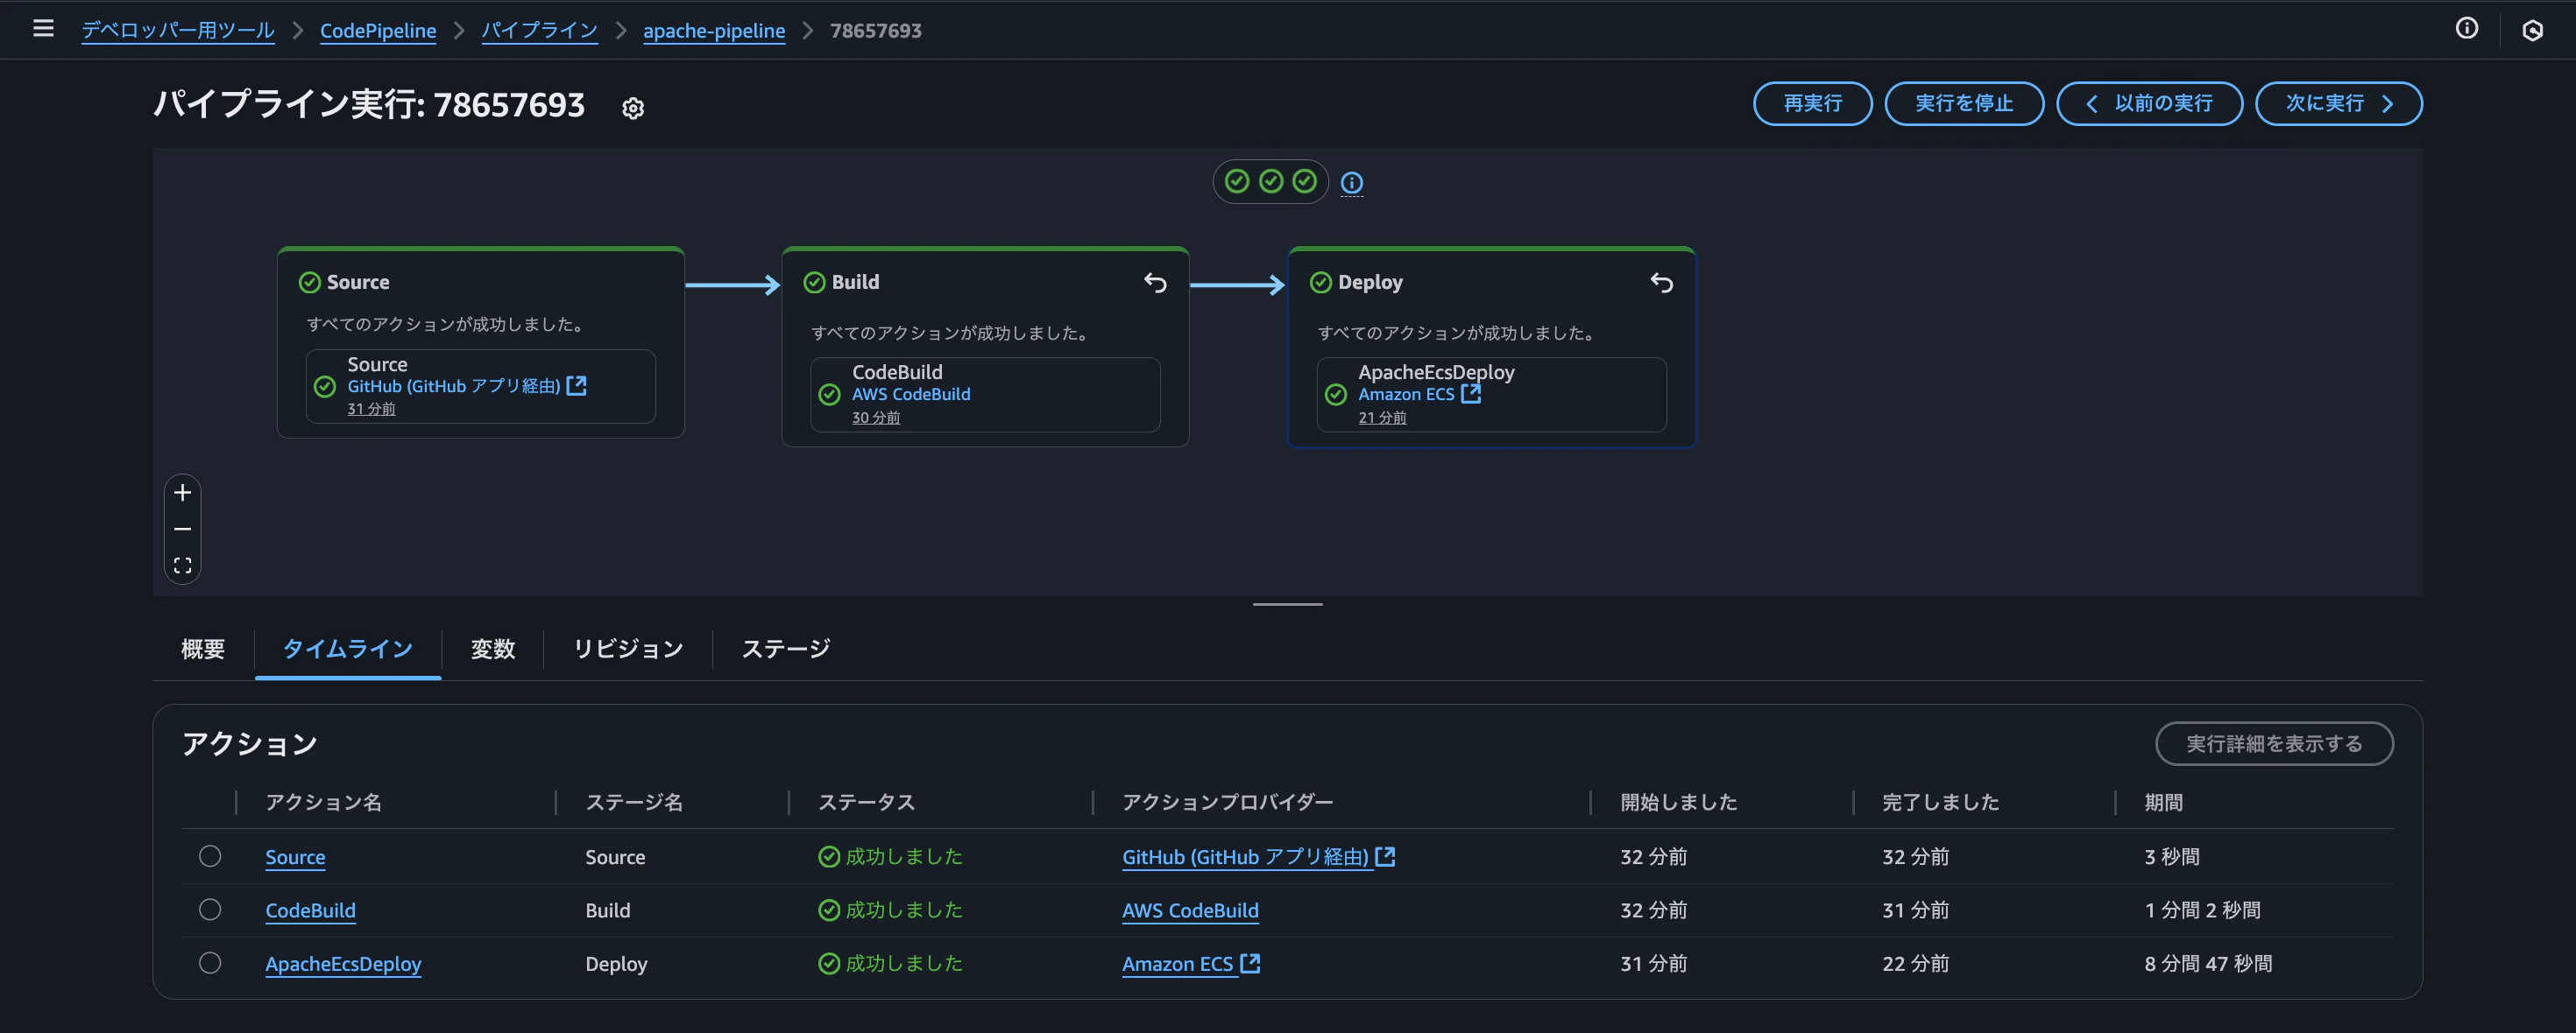Click the Build stage success check icon
The image size is (2576, 1033).
(814, 283)
